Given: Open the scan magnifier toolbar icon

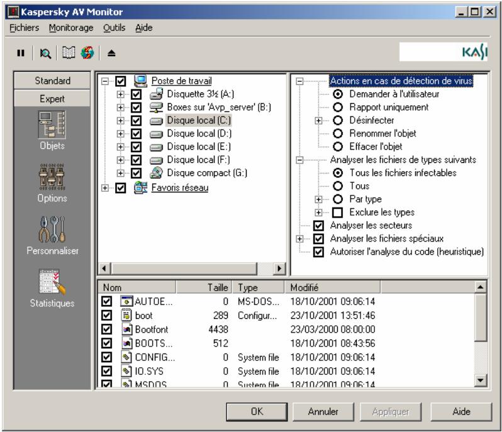Looking at the screenshot, I should tap(45, 53).
